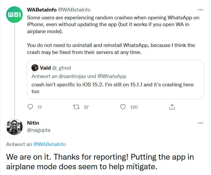Viewport: 211px width, 175px height.
Task: Open the three-dot menu on Nitin's reply
Action: click(x=201, y=123)
